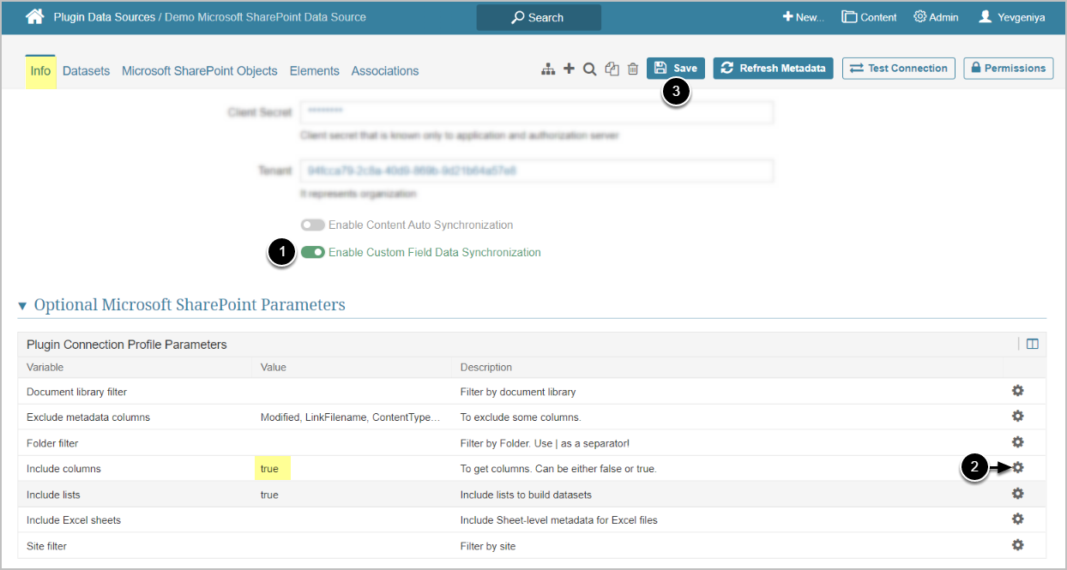Select the Folder filter variable
This screenshot has width=1067, height=570.
[52, 443]
